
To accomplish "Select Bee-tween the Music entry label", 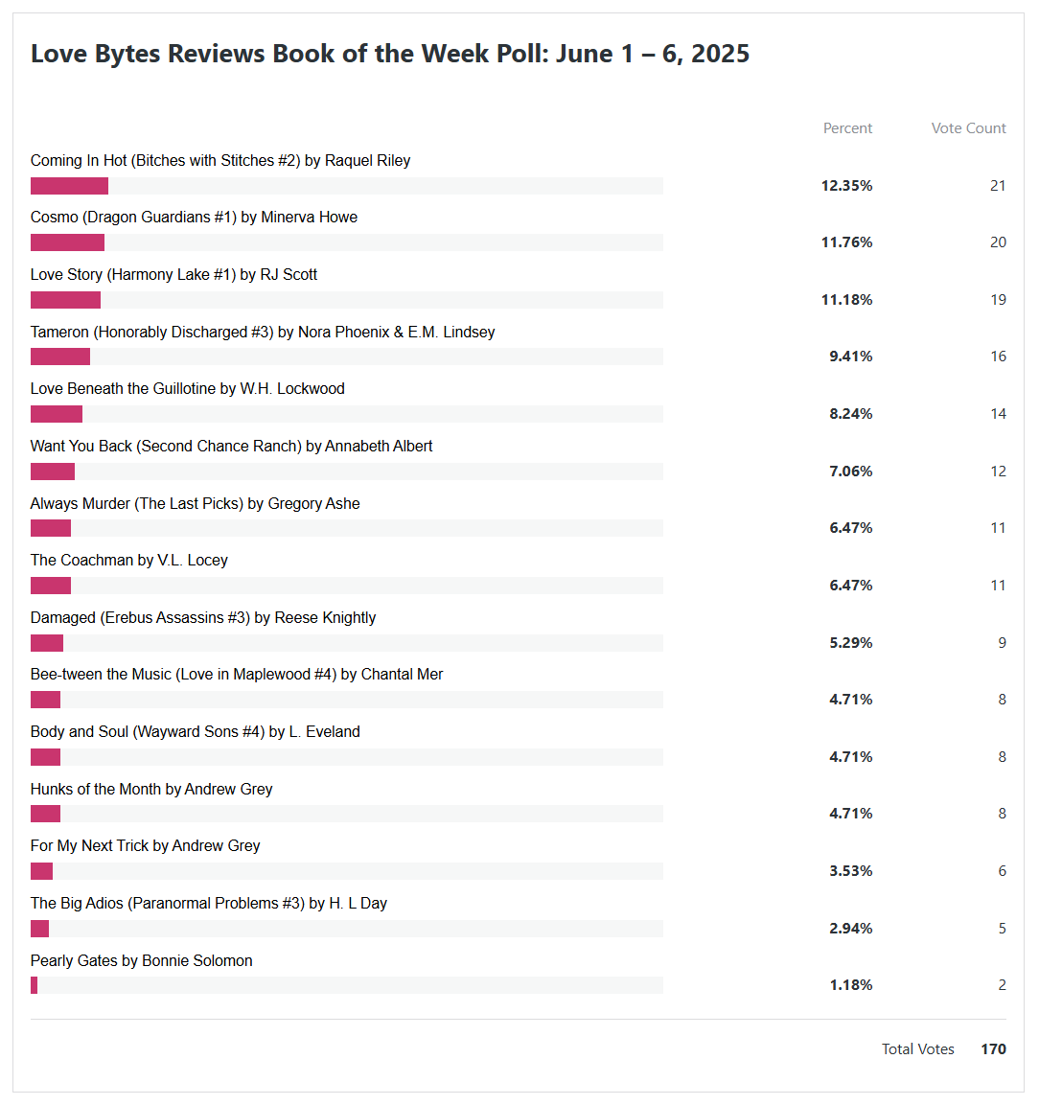I will (x=237, y=675).
